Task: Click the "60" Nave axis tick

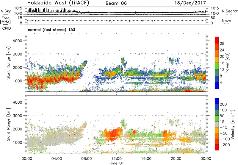Action: pyautogui.click(x=213, y=18)
